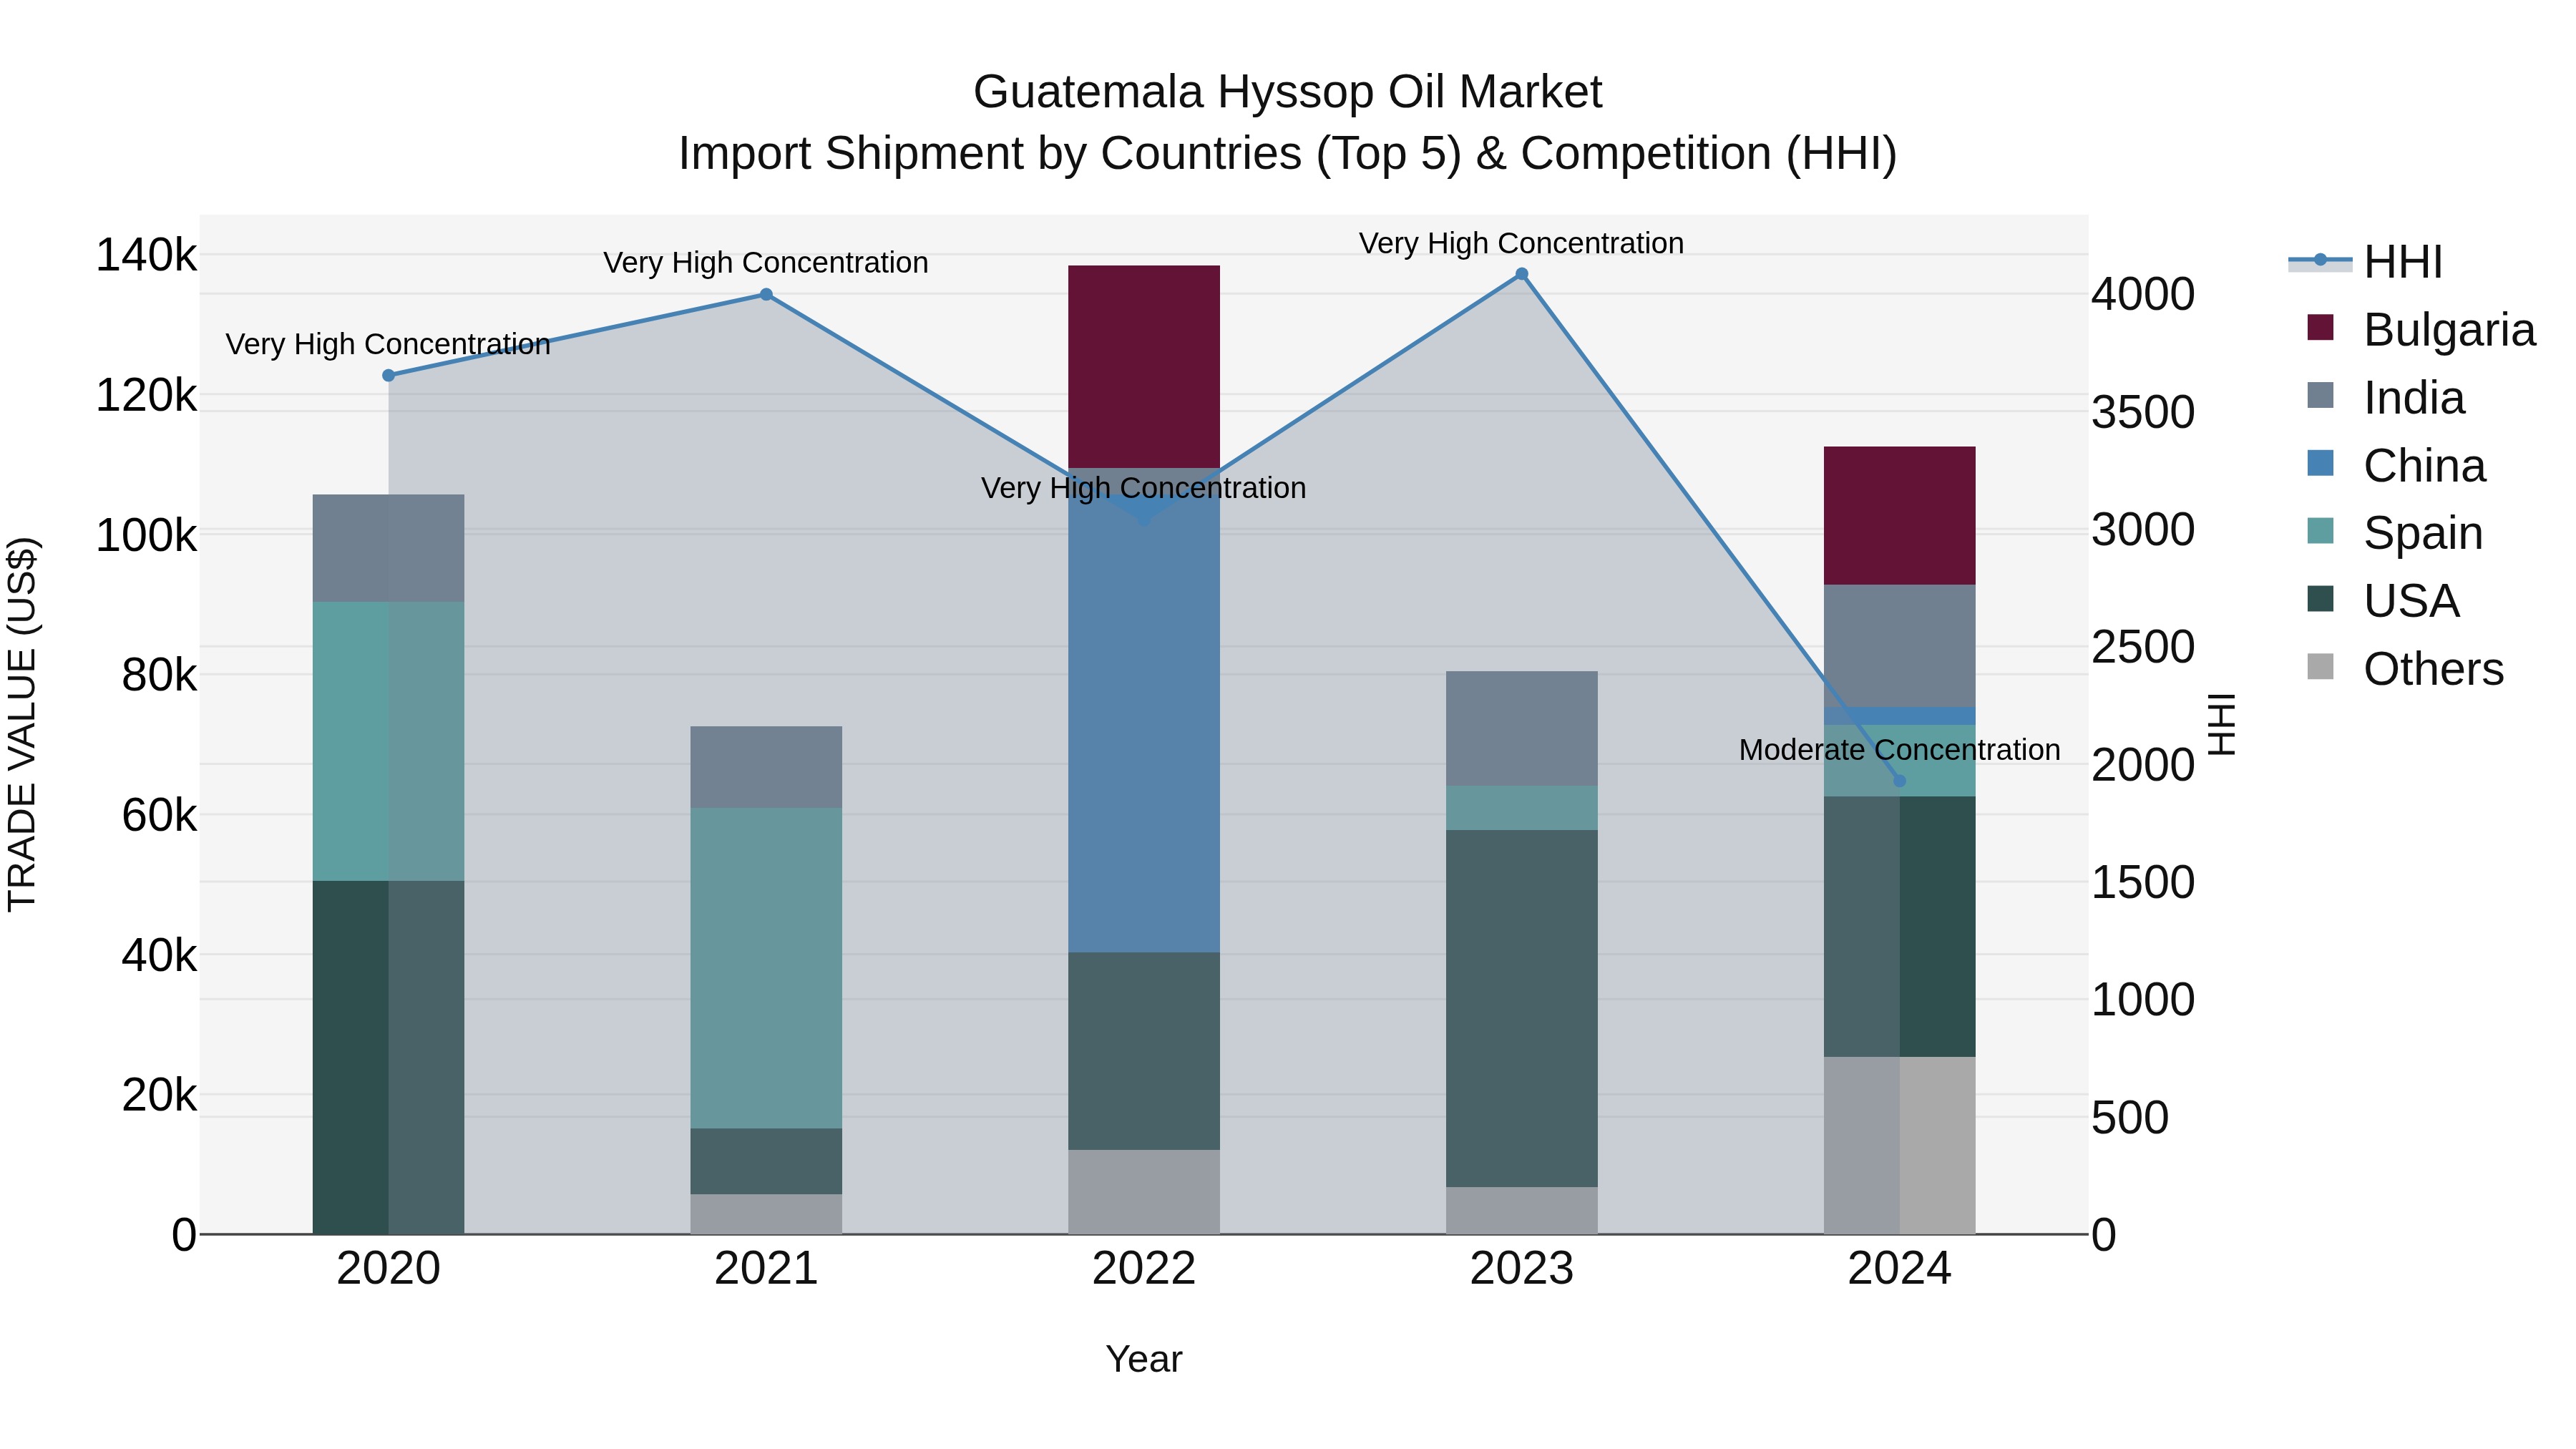2576x1449 pixels.
Task: Click the rotated HHI axis title on the right
Action: [2221, 724]
